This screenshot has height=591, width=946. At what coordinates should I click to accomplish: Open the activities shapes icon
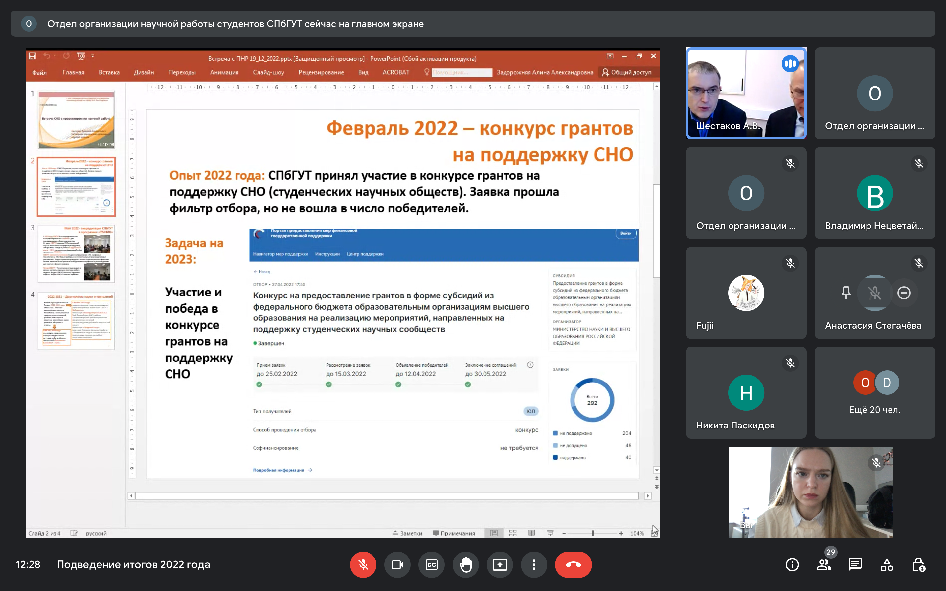[x=887, y=564]
